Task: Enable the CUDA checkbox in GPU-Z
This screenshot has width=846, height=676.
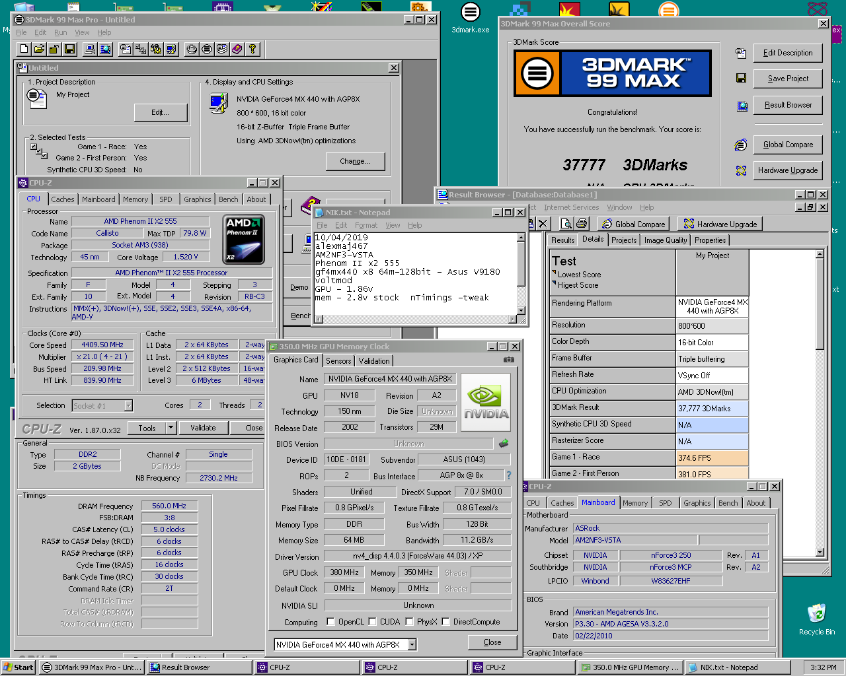Action: (x=372, y=622)
